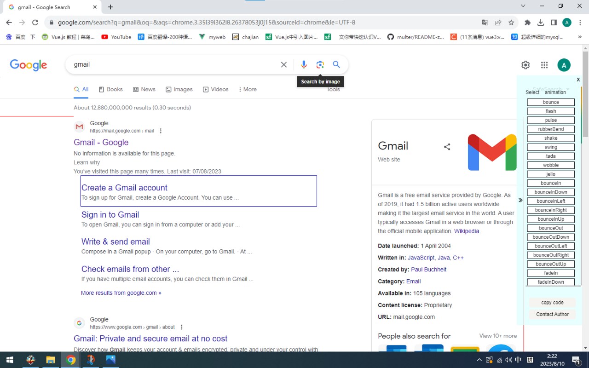Open Write & send email link
The image size is (589, 368).
pos(115,241)
